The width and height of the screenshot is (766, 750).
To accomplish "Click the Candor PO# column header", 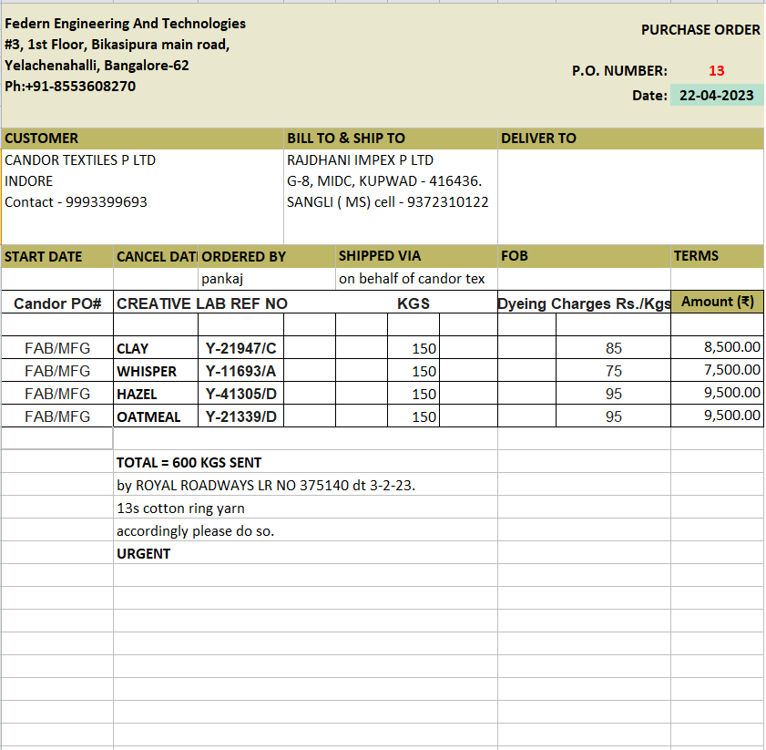I will point(57,303).
